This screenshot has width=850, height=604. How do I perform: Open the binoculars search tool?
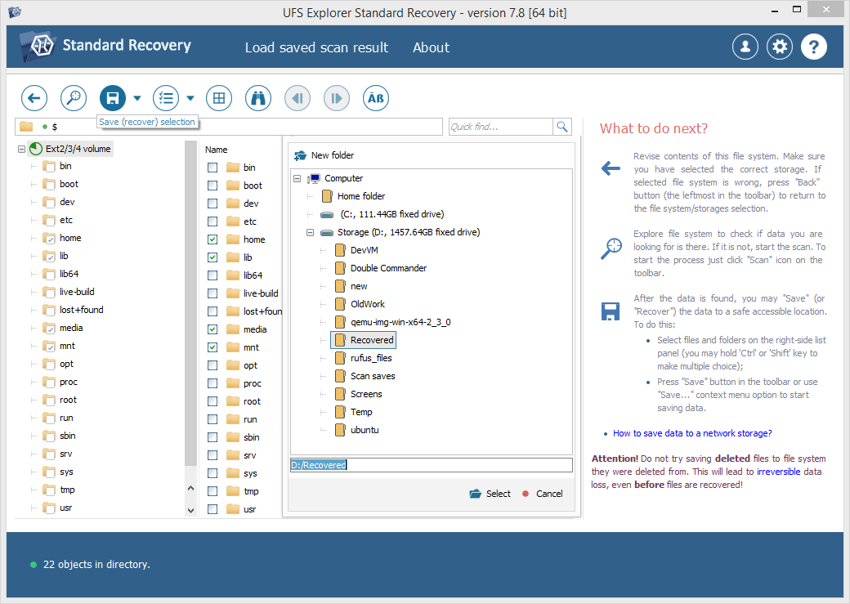coord(258,98)
